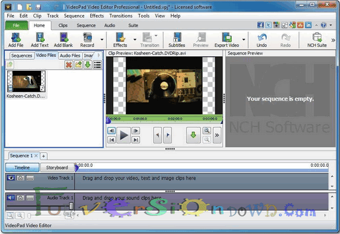This screenshot has height=234, width=340.
Task: Click the Record camera icon
Action: click(x=87, y=40)
